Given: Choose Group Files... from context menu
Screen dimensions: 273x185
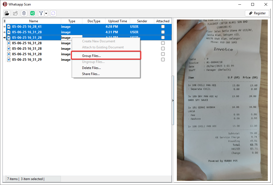Looking at the screenshot, I should 106,56.
